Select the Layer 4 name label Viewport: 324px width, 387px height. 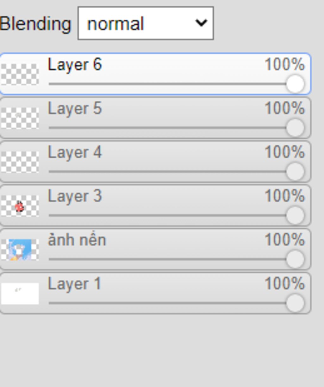[x=75, y=152]
